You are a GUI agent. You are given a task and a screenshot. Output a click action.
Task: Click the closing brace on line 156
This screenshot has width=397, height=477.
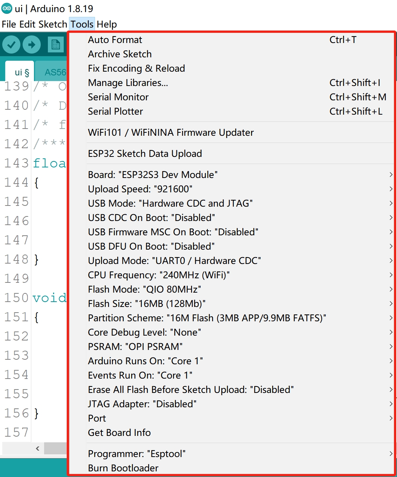(x=36, y=413)
